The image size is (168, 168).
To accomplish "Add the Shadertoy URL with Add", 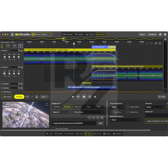I will point(101,123).
